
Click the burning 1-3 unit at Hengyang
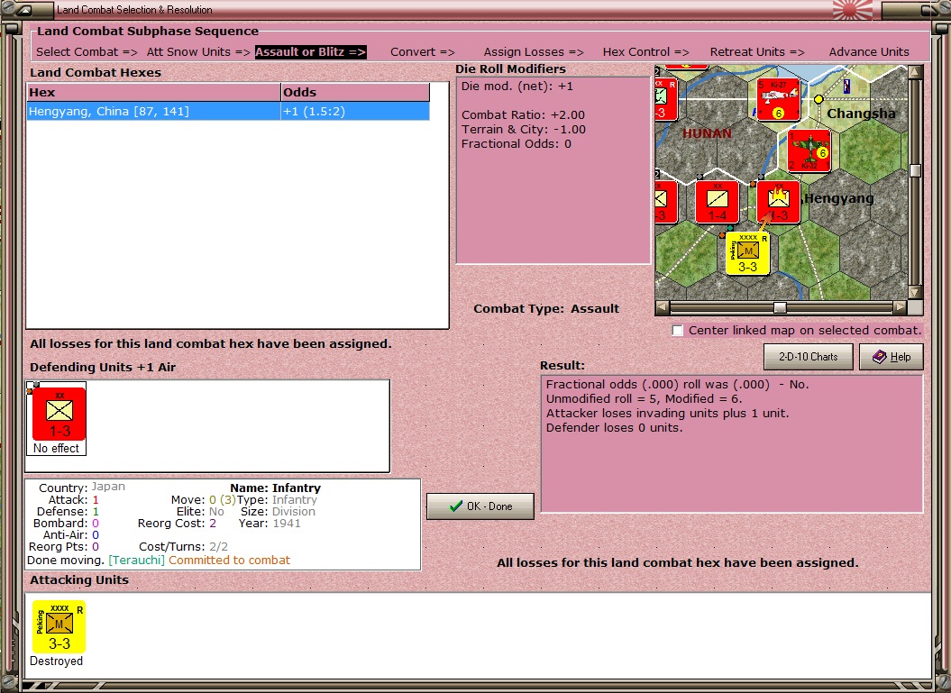(x=778, y=202)
